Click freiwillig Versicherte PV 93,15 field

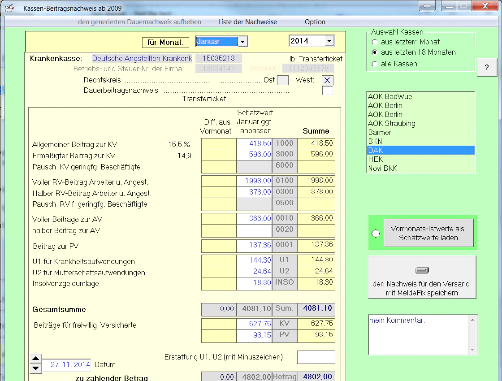coord(254,335)
